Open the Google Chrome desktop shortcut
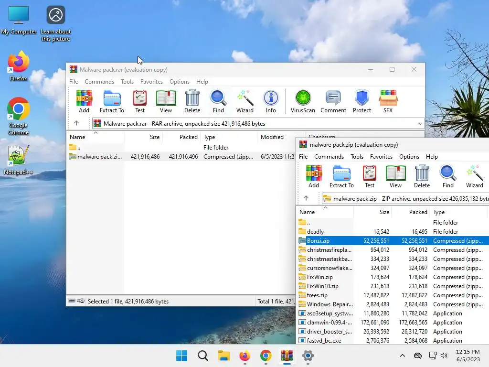This screenshot has height=367, width=489. (19, 116)
